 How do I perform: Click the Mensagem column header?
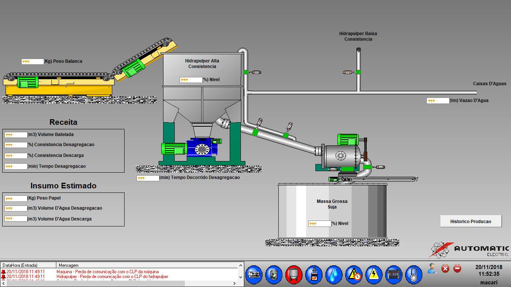point(146,265)
